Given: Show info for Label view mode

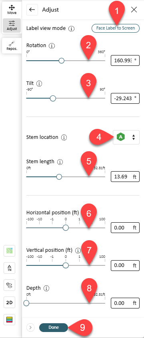Looking at the screenshot, I should click(x=71, y=28).
